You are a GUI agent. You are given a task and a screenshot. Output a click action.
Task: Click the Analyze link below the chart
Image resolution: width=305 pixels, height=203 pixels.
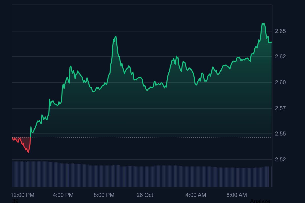(260, 201)
